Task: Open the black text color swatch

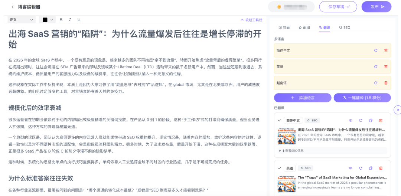Action: point(48,20)
